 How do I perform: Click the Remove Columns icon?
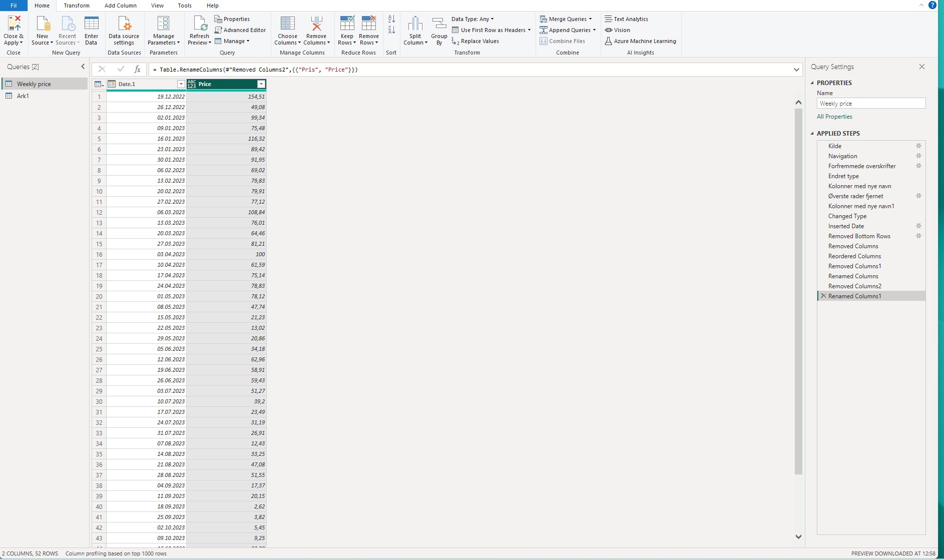tap(316, 24)
